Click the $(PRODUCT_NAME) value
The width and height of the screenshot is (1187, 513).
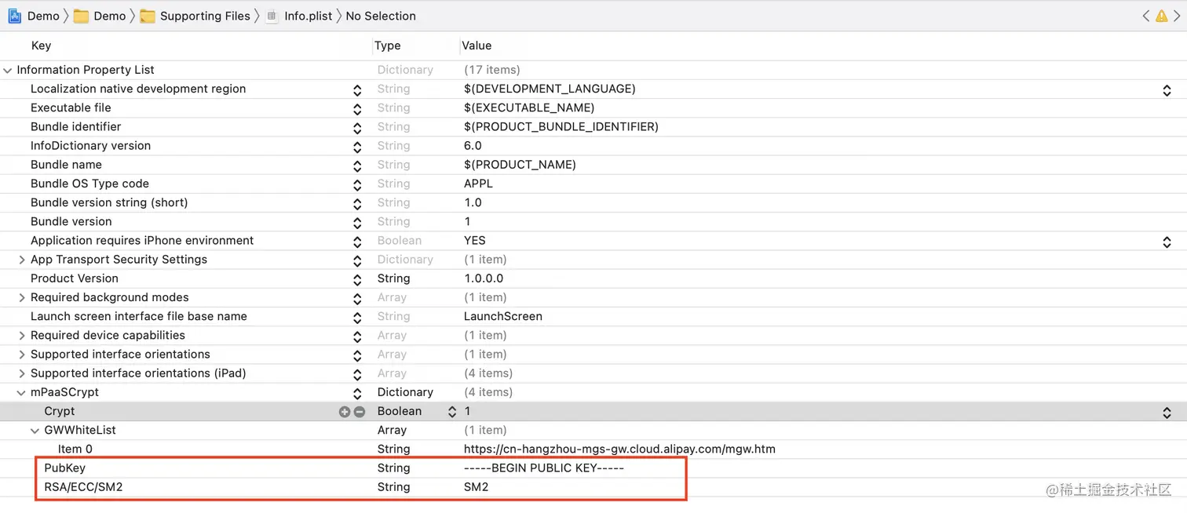(520, 165)
